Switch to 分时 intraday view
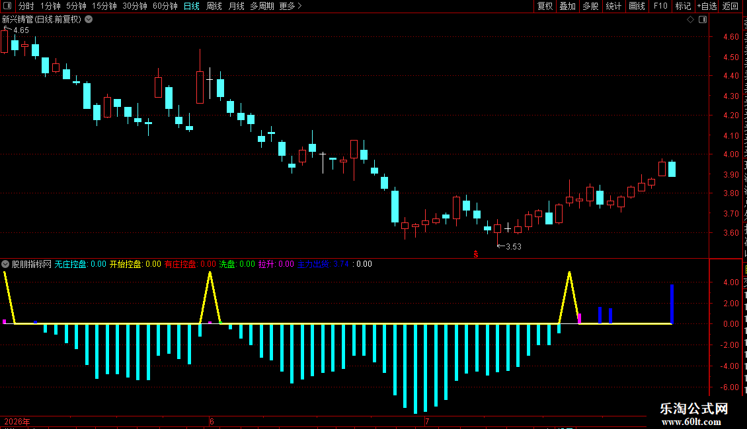The width and height of the screenshot is (747, 429). click(26, 6)
